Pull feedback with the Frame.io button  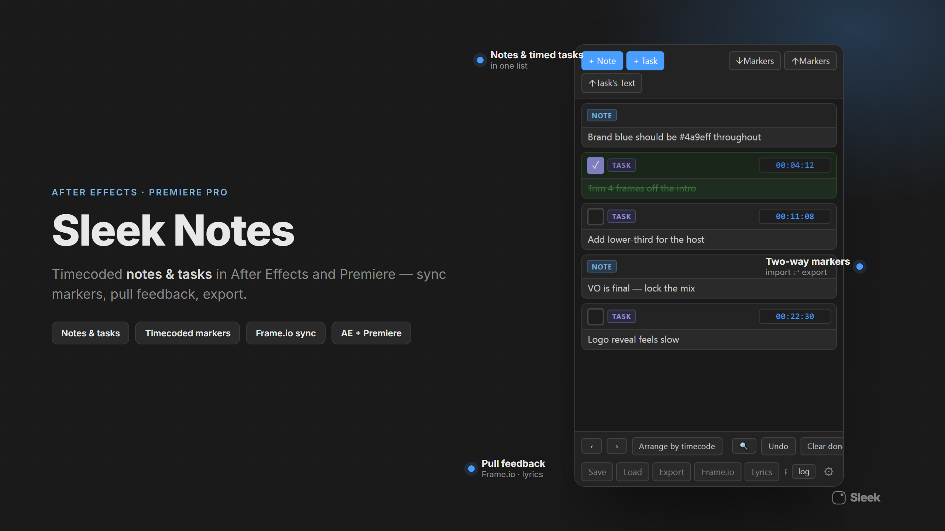[718, 472]
